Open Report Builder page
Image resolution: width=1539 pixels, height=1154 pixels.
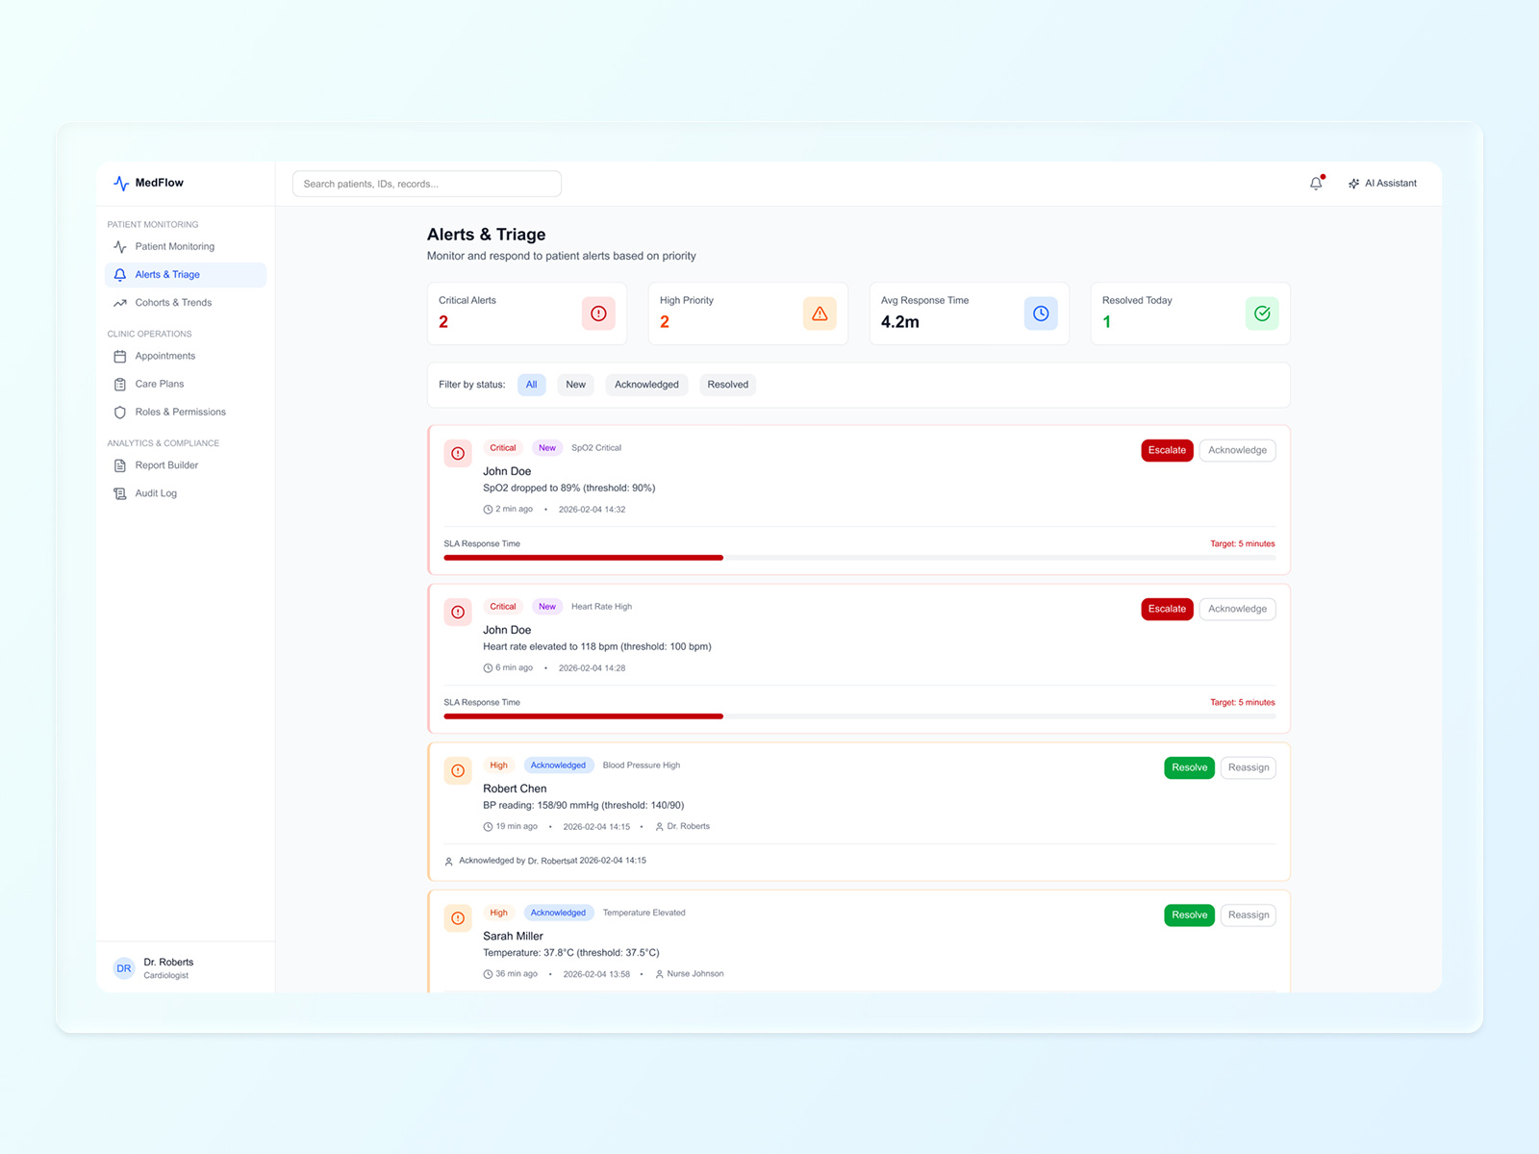click(x=186, y=465)
